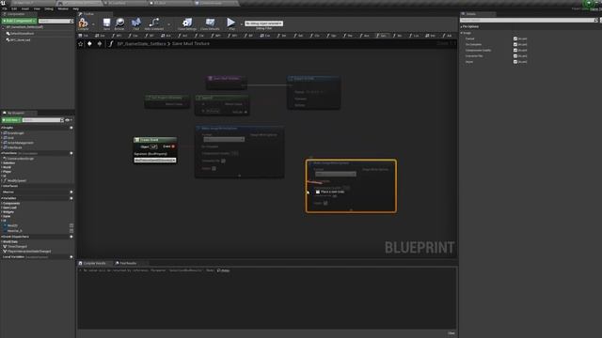Go back in graph navigation history
The width and height of the screenshot is (602, 338).
(x=89, y=44)
